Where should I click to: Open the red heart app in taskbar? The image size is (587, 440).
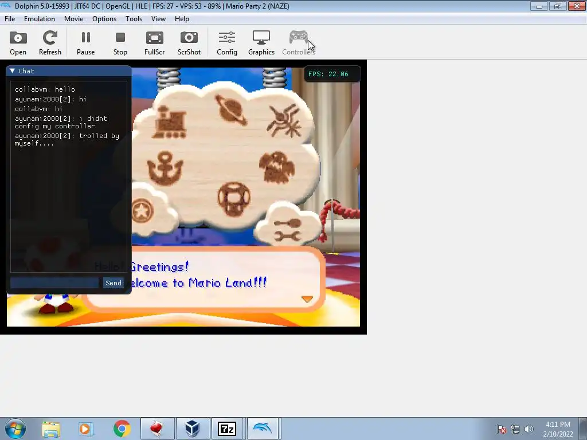[x=157, y=429]
